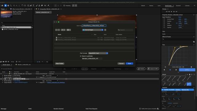Step back one frame in Preview panel
Screen dimensions: 197x111
tap(169, 12)
